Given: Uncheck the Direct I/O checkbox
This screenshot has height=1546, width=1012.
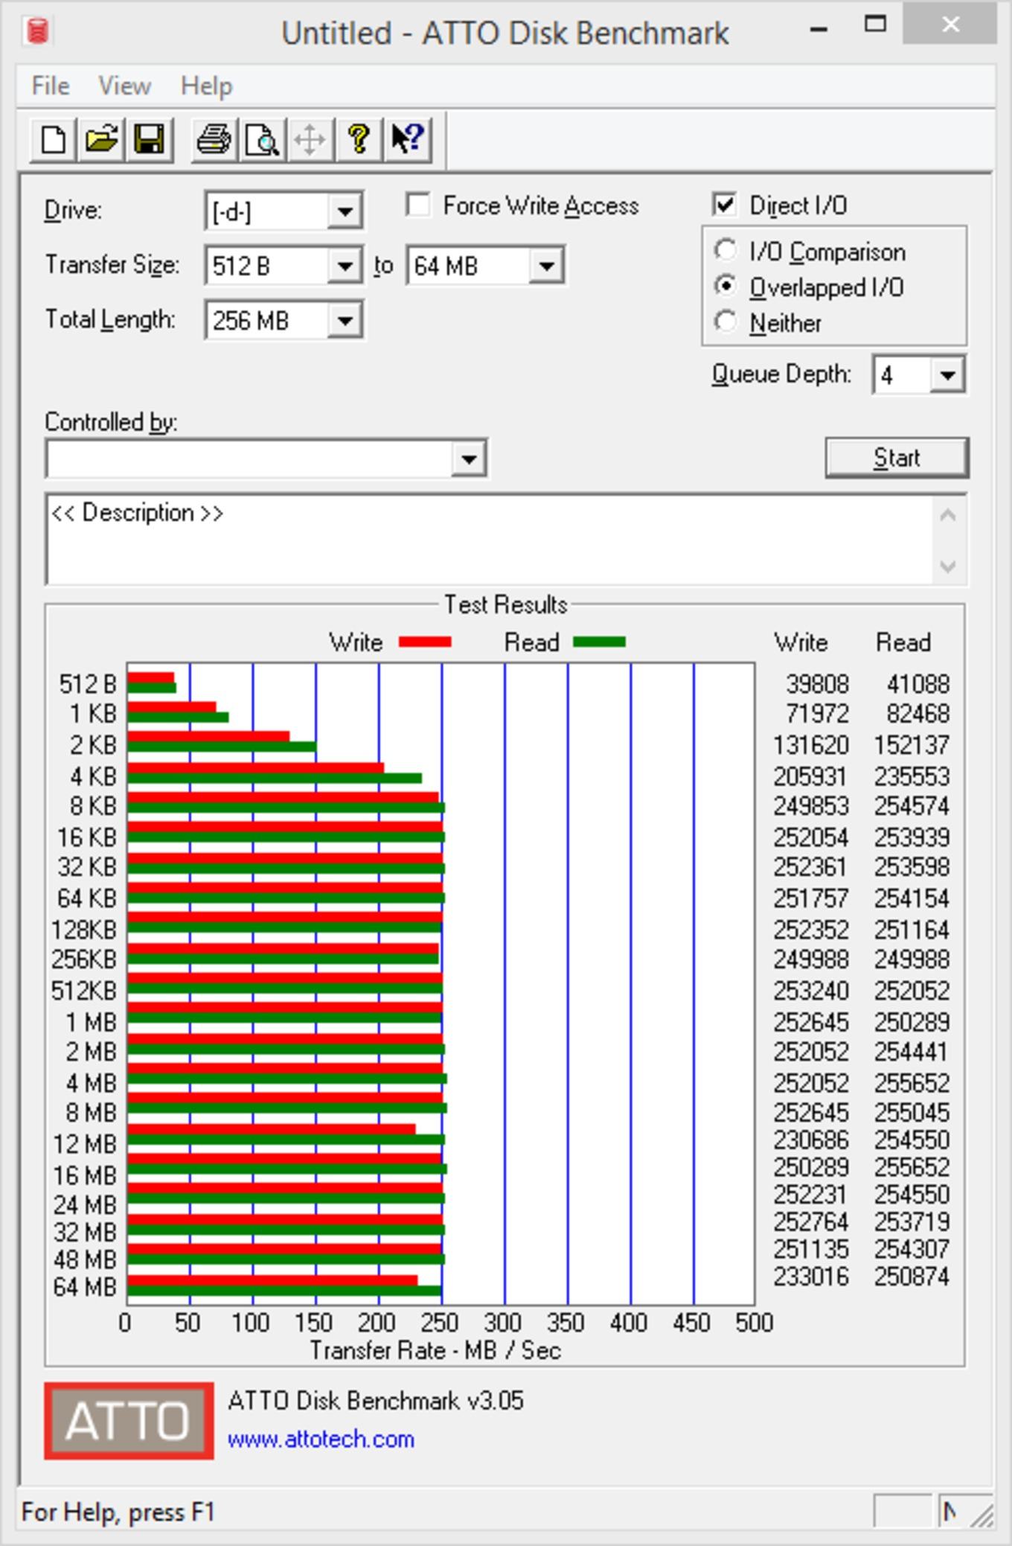Looking at the screenshot, I should (725, 205).
